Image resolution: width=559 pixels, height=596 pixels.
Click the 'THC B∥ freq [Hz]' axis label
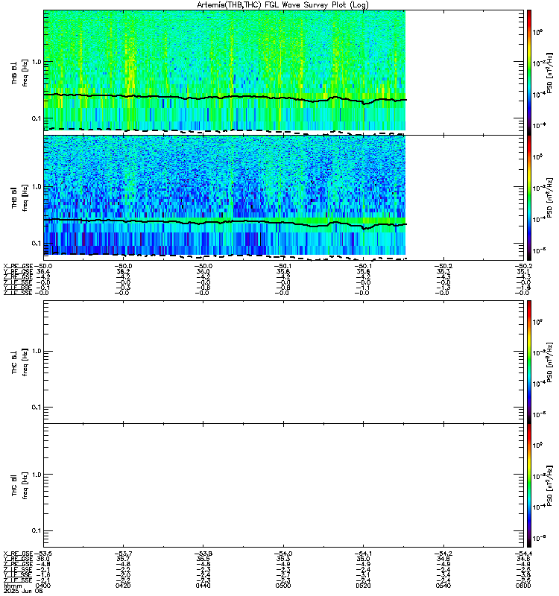pos(19,486)
